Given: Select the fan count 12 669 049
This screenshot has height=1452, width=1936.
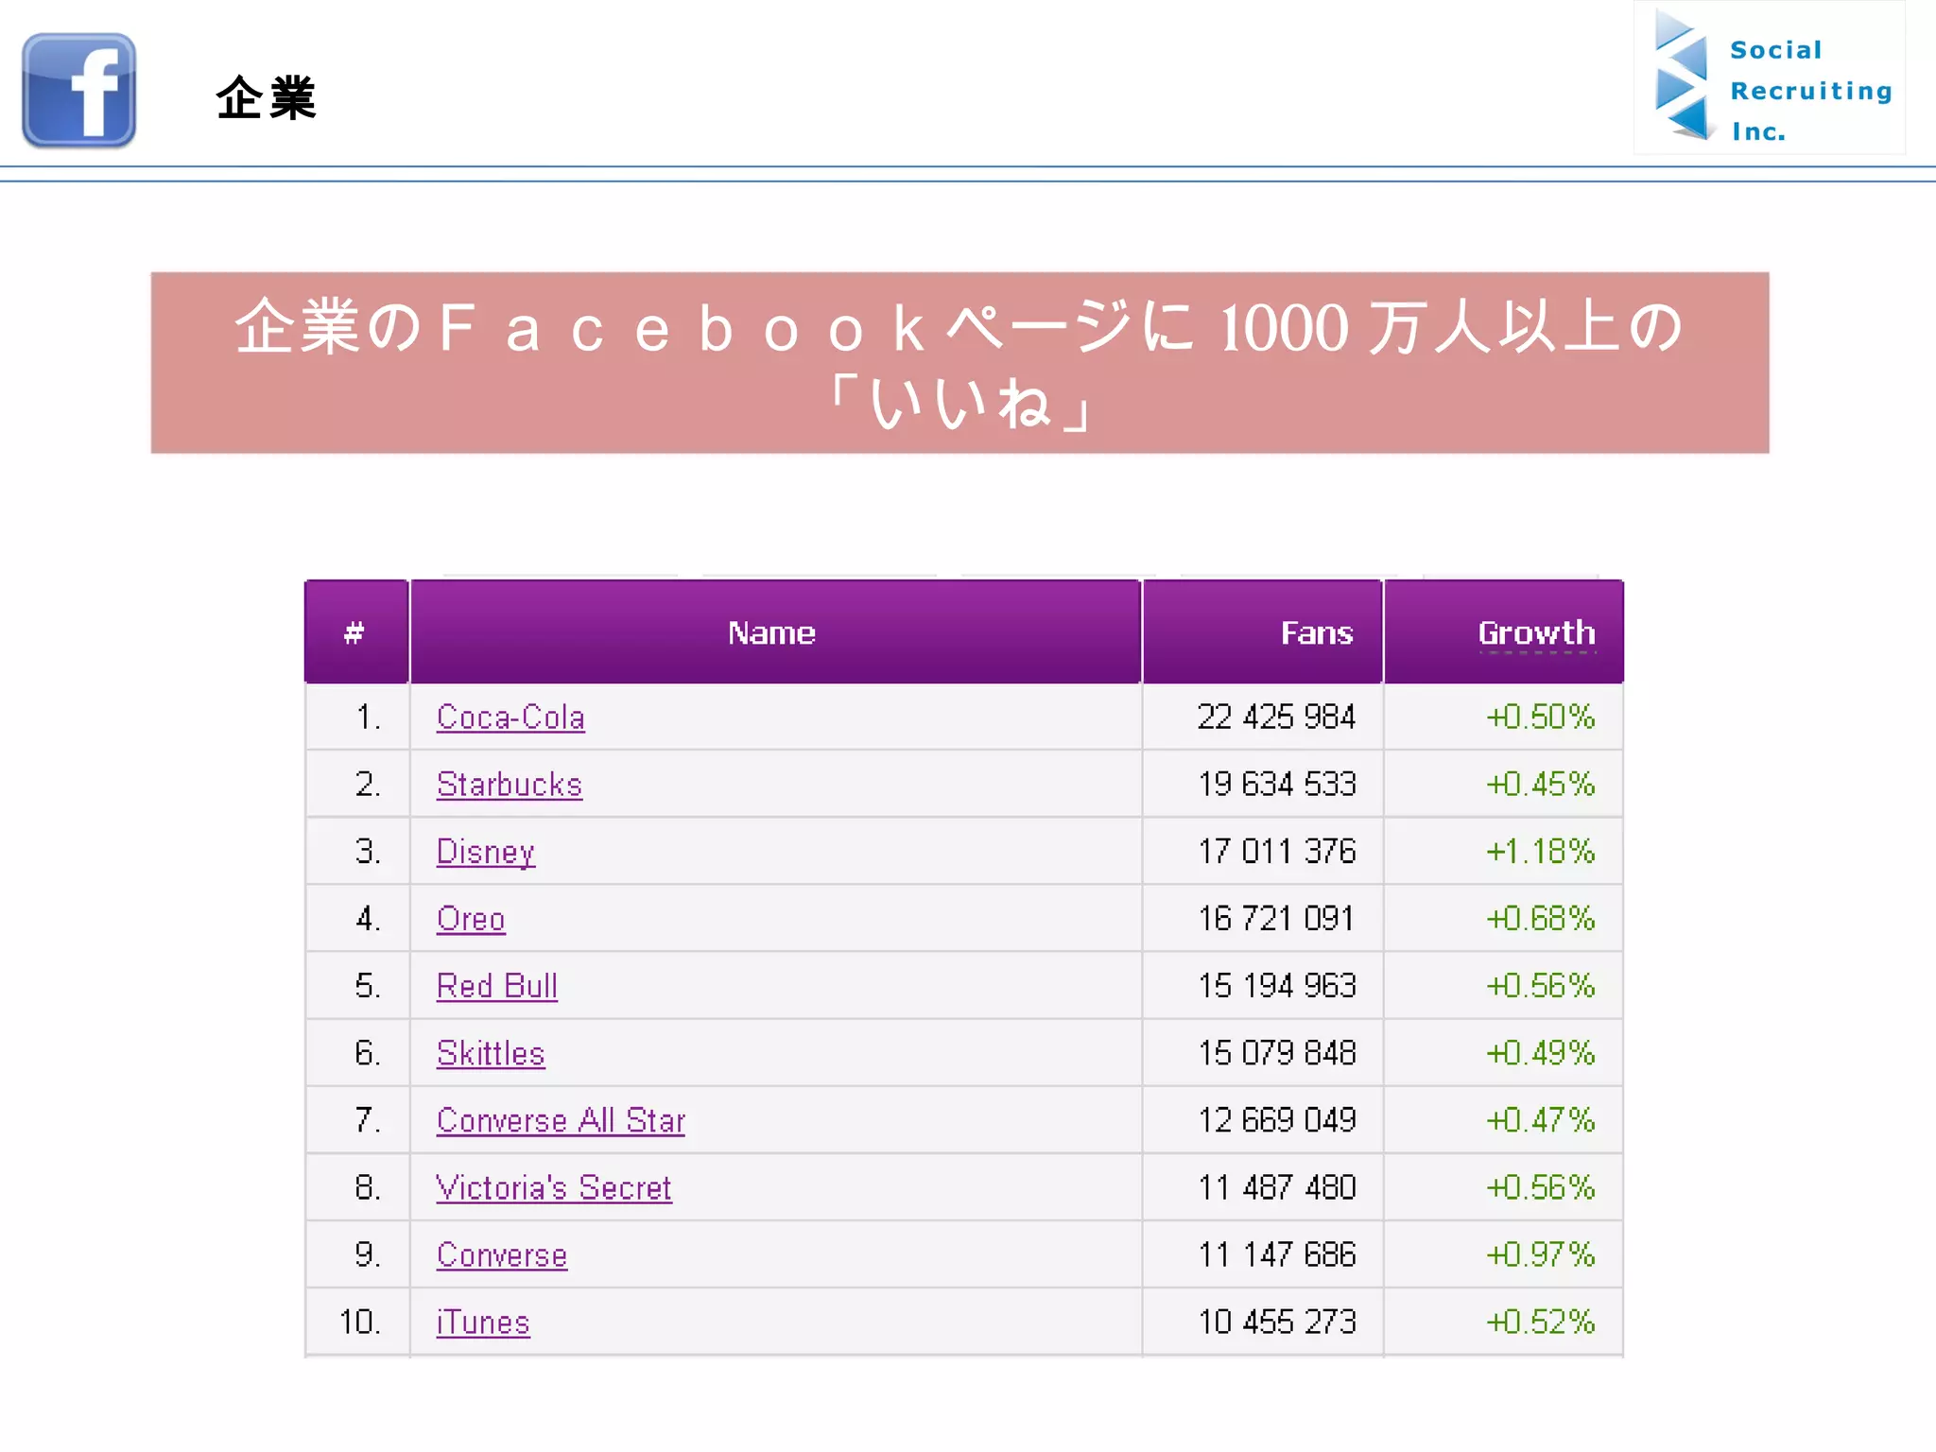Looking at the screenshot, I should coord(1277,1120).
